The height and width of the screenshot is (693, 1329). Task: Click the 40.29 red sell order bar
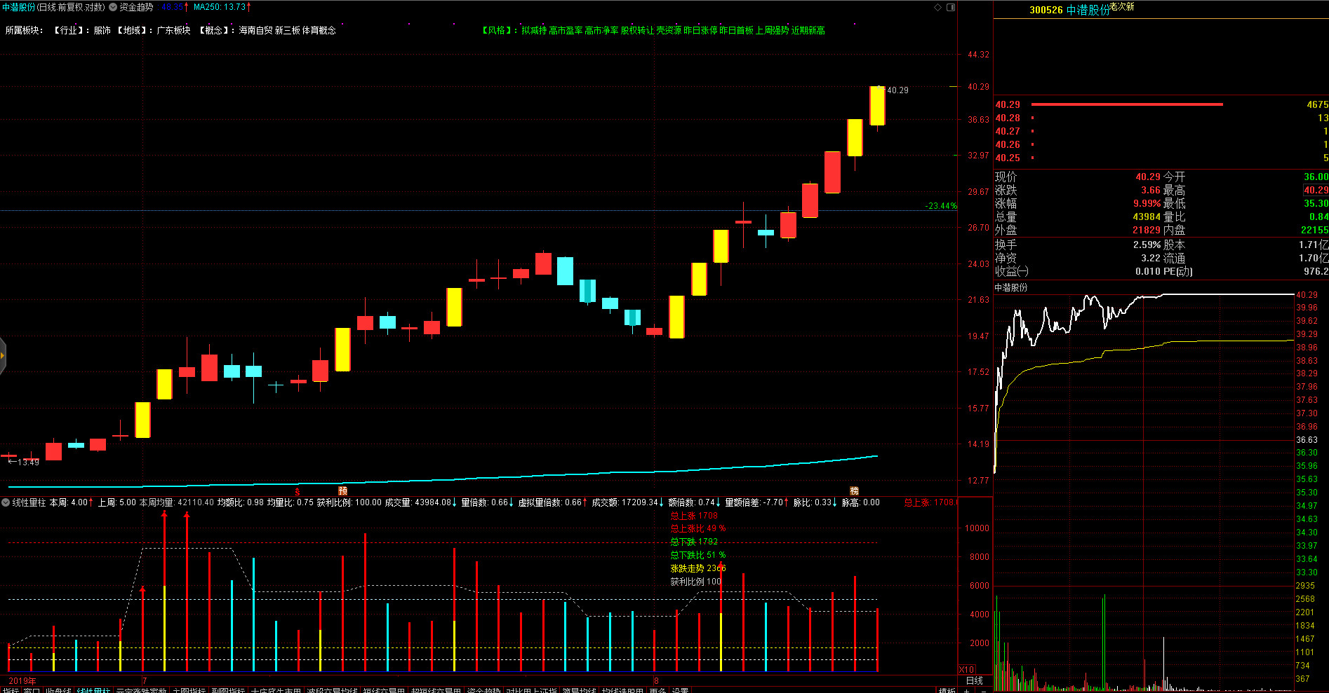pyautogui.click(x=1127, y=104)
